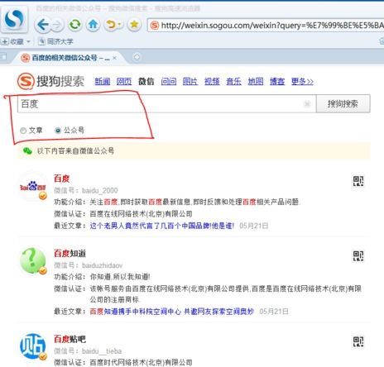The image size is (384, 367).
Task: Select the 公众号 radio button
Action: tap(58, 131)
